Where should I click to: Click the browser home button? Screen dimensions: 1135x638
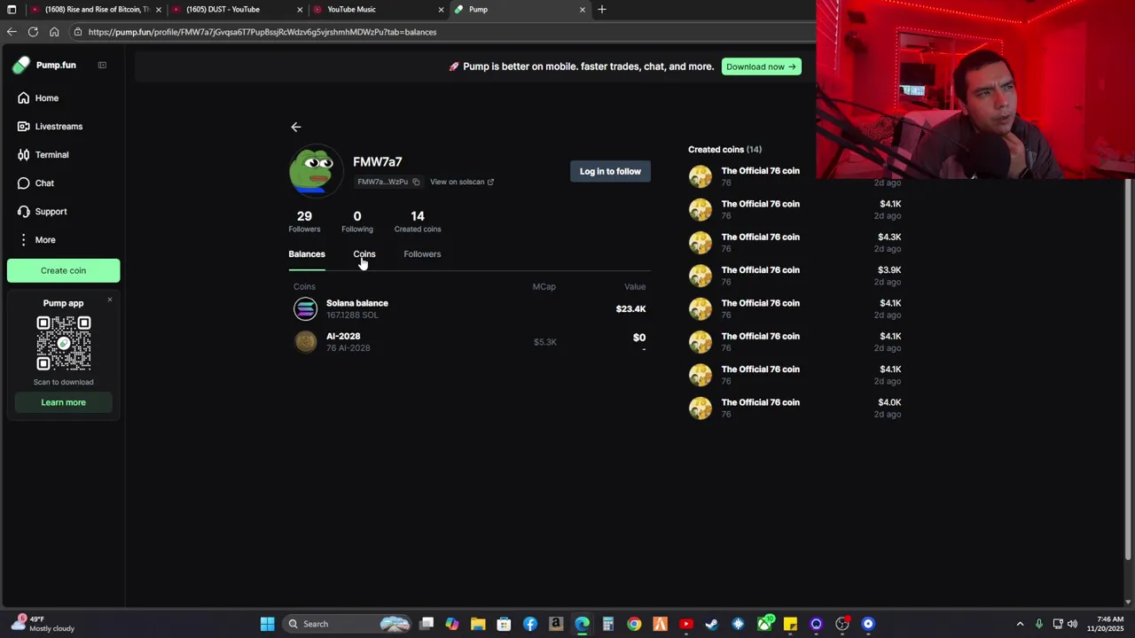(54, 32)
